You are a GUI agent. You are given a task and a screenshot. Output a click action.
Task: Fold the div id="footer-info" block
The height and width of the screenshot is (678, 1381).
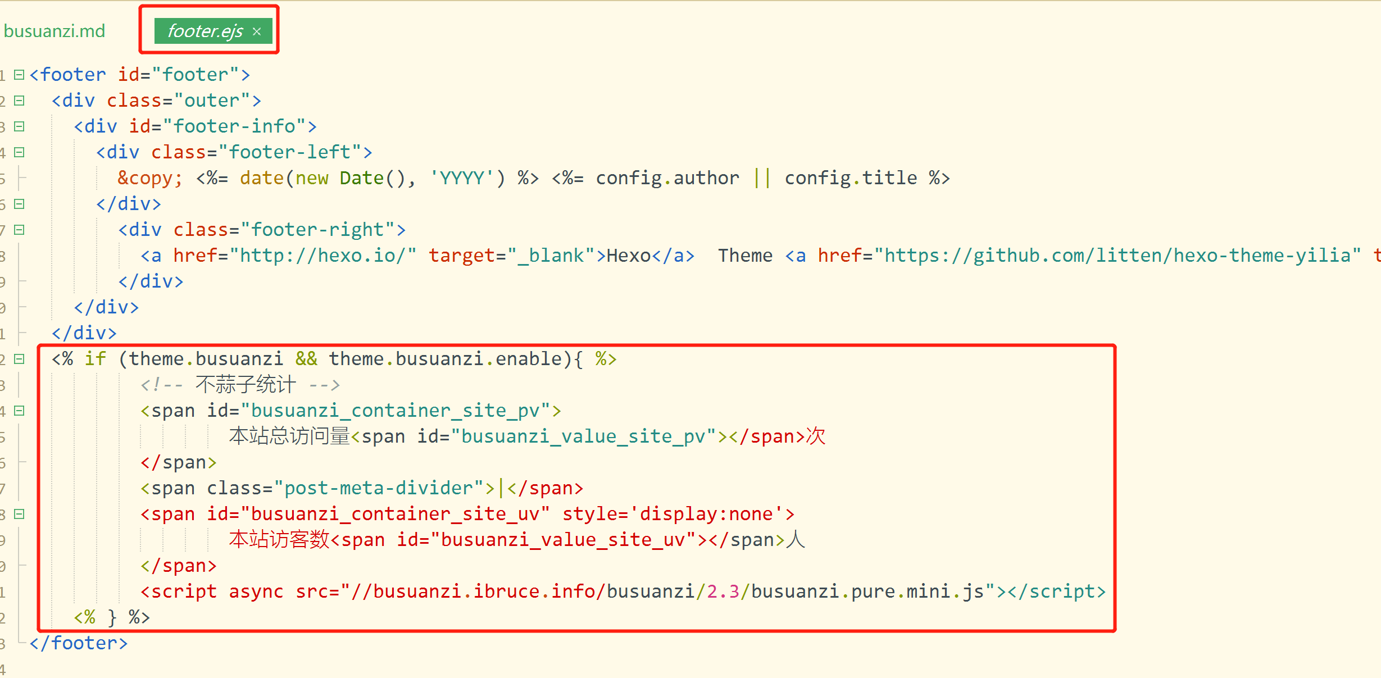(x=19, y=126)
